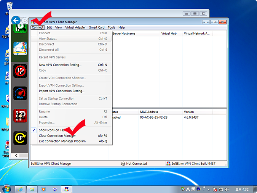The height and width of the screenshot is (193, 257).
Task: Sort by Virtual Hub column header
Action: [x=171, y=34]
